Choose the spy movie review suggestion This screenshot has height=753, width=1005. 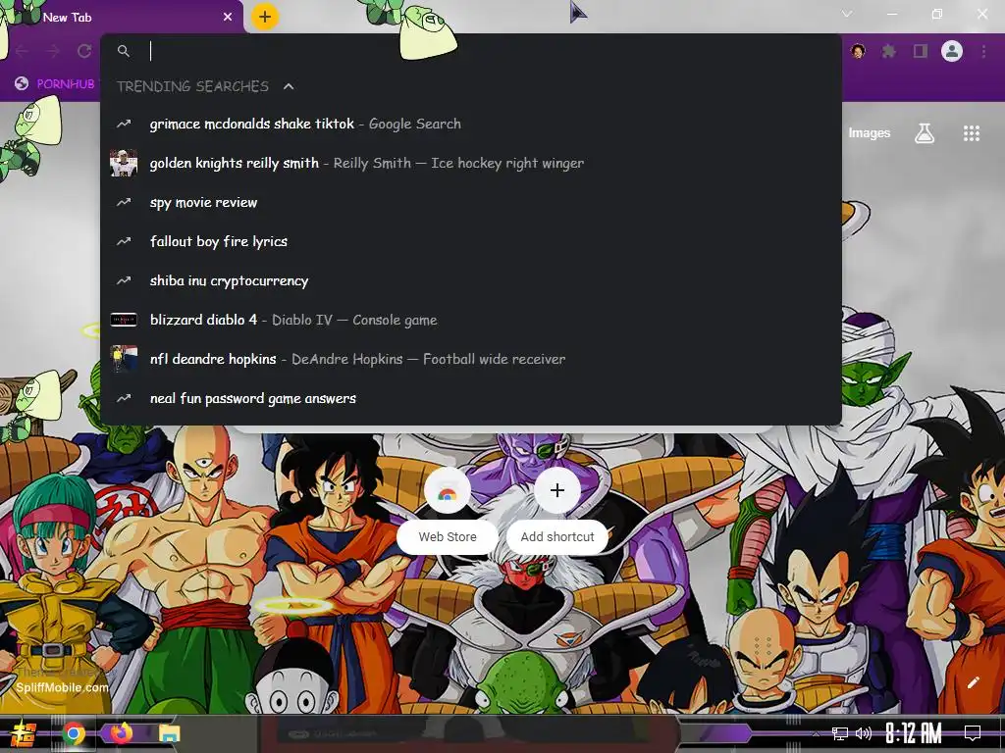(x=471, y=202)
